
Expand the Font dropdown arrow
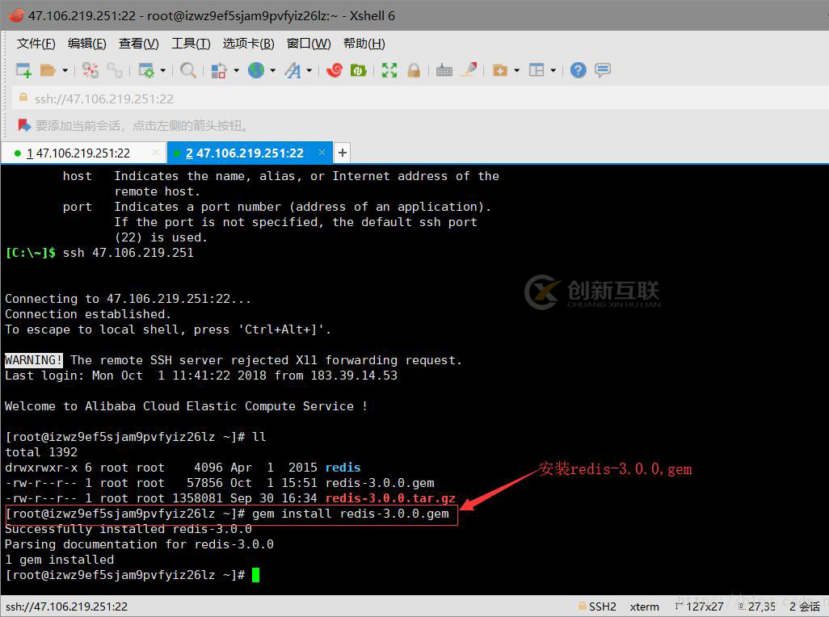309,70
